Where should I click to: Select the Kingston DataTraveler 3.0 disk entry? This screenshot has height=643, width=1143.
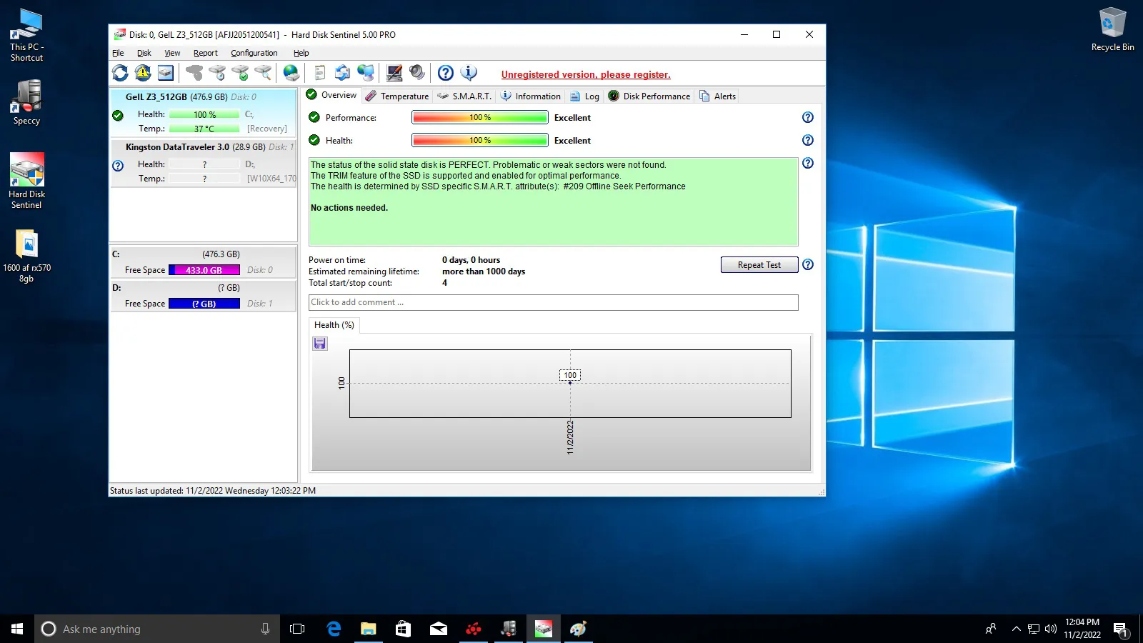click(203, 163)
